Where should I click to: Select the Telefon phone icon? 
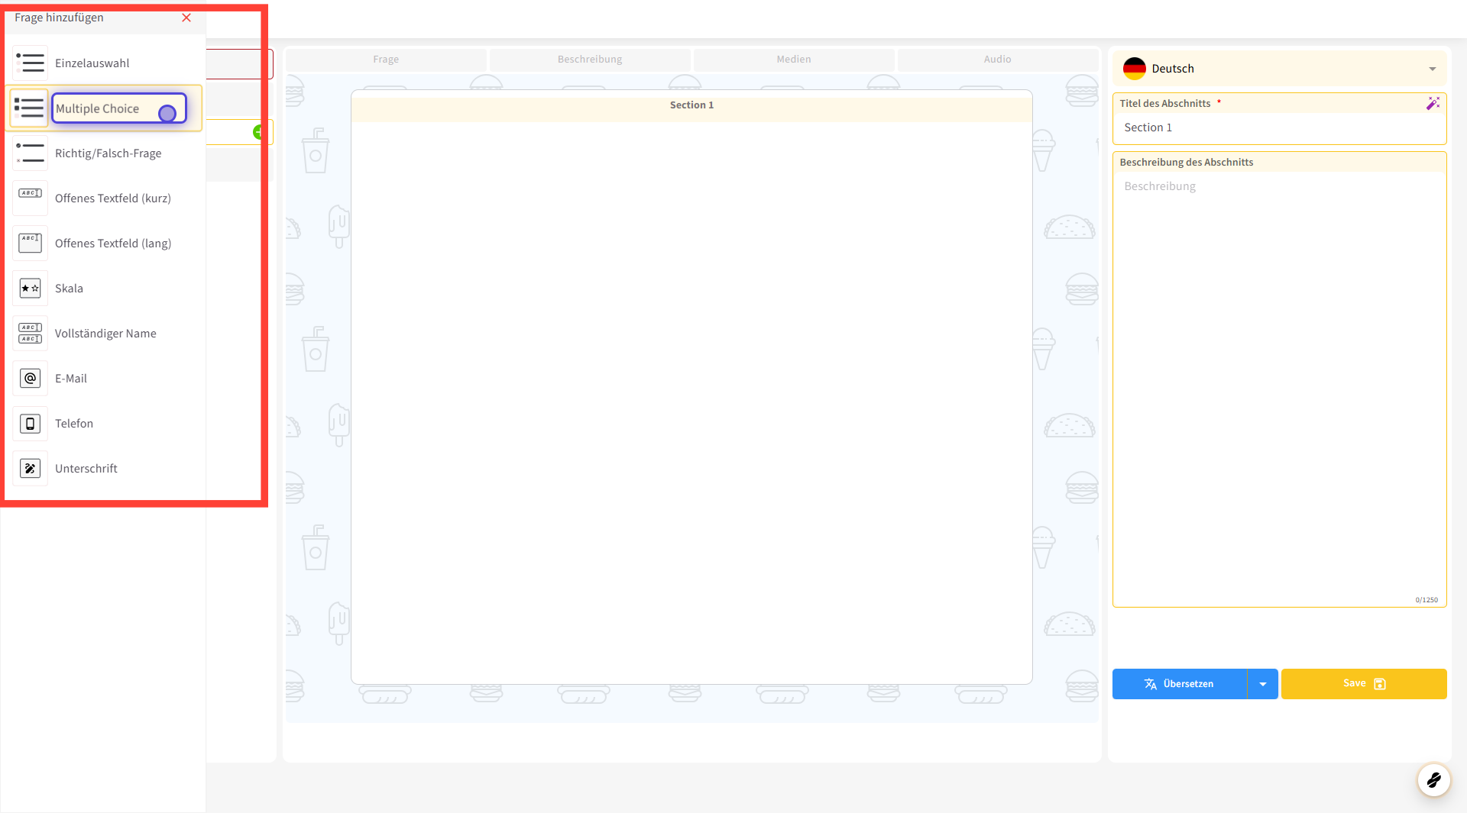(x=30, y=423)
